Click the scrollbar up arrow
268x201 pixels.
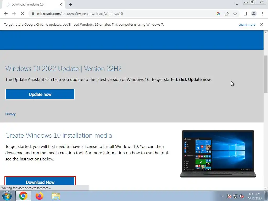tap(266, 33)
